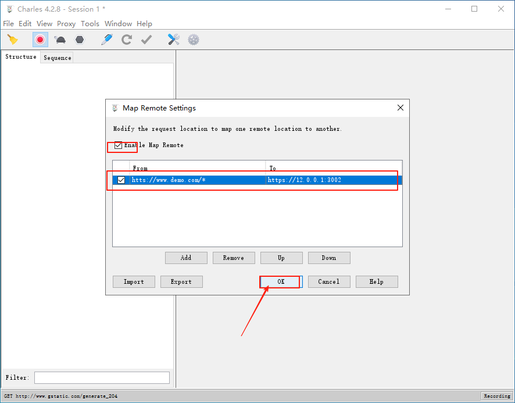Click the status bar GET gstatic request text

(x=61, y=396)
